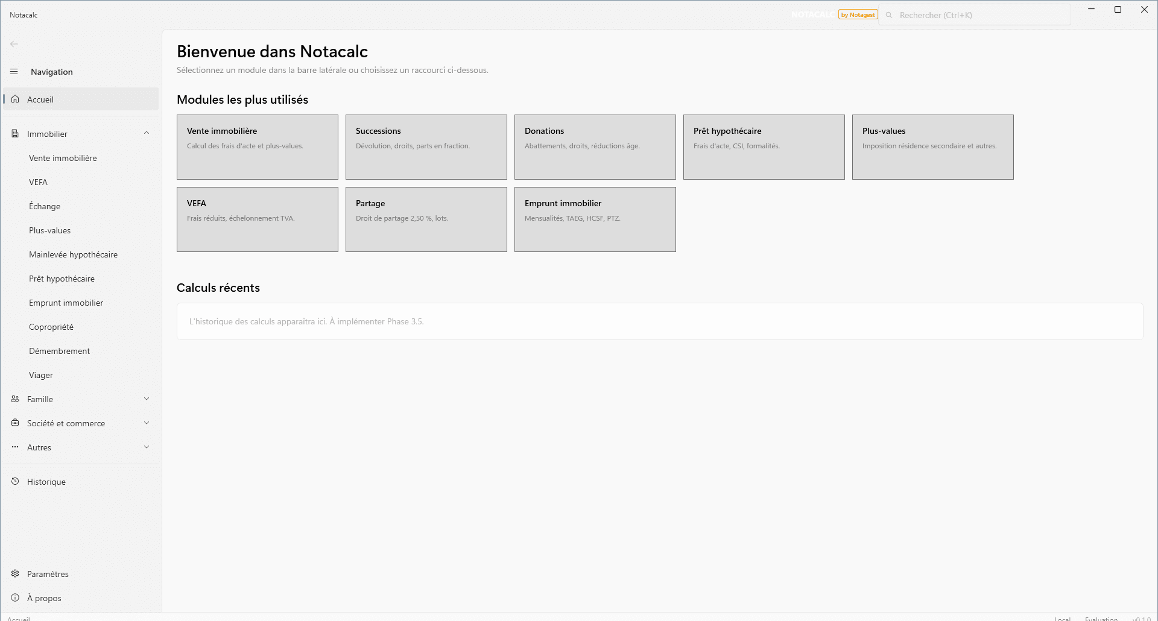Open Plus-values in sidebar
Viewport: 1158px width, 621px height.
pos(81,230)
